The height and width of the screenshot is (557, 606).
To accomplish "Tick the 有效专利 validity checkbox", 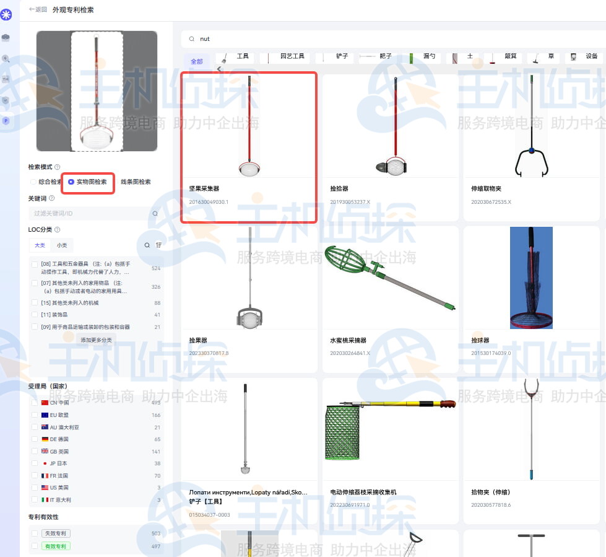I will pyautogui.click(x=35, y=546).
